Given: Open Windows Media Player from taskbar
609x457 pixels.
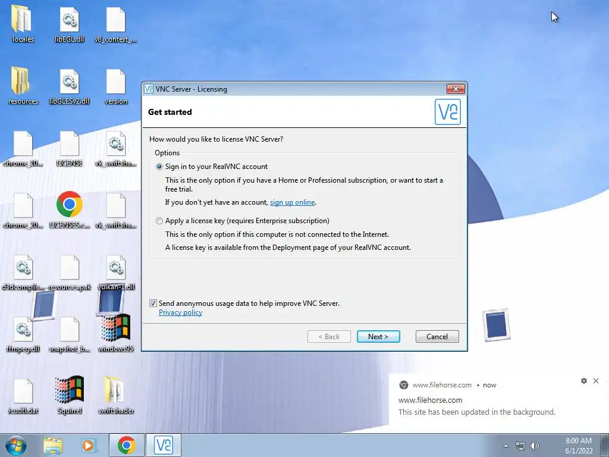Looking at the screenshot, I should click(89, 446).
